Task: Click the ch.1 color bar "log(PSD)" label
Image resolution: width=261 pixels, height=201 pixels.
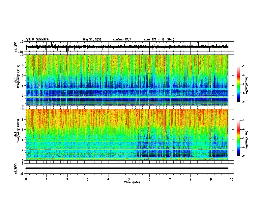Action: [x=247, y=86]
